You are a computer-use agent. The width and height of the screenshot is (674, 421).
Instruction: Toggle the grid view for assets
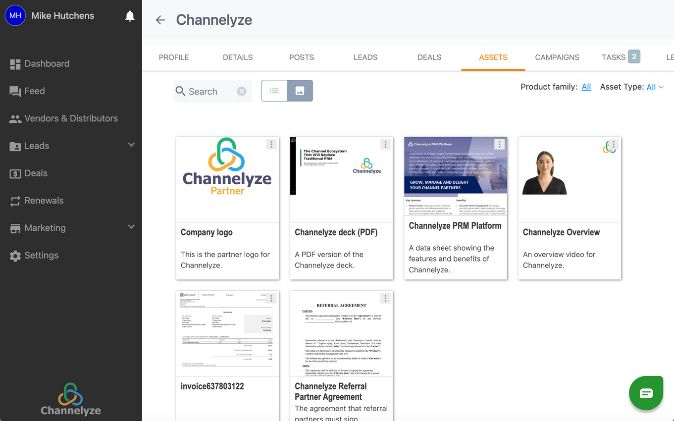[x=300, y=91]
